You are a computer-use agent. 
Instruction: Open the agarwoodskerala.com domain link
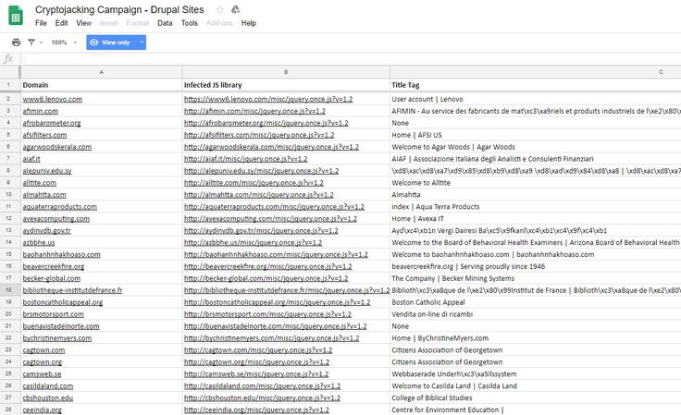tap(56, 147)
